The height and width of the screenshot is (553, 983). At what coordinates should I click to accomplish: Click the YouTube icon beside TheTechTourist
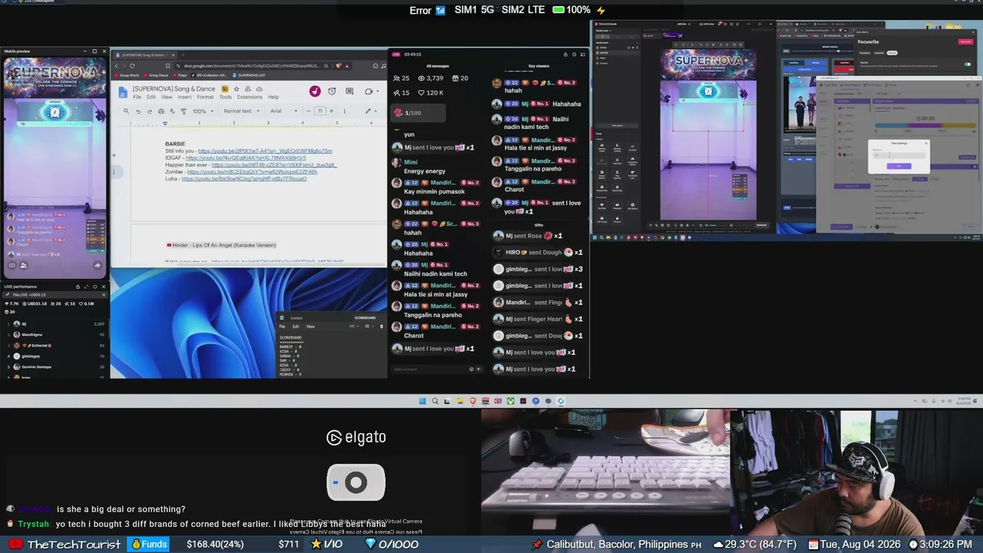(x=15, y=545)
